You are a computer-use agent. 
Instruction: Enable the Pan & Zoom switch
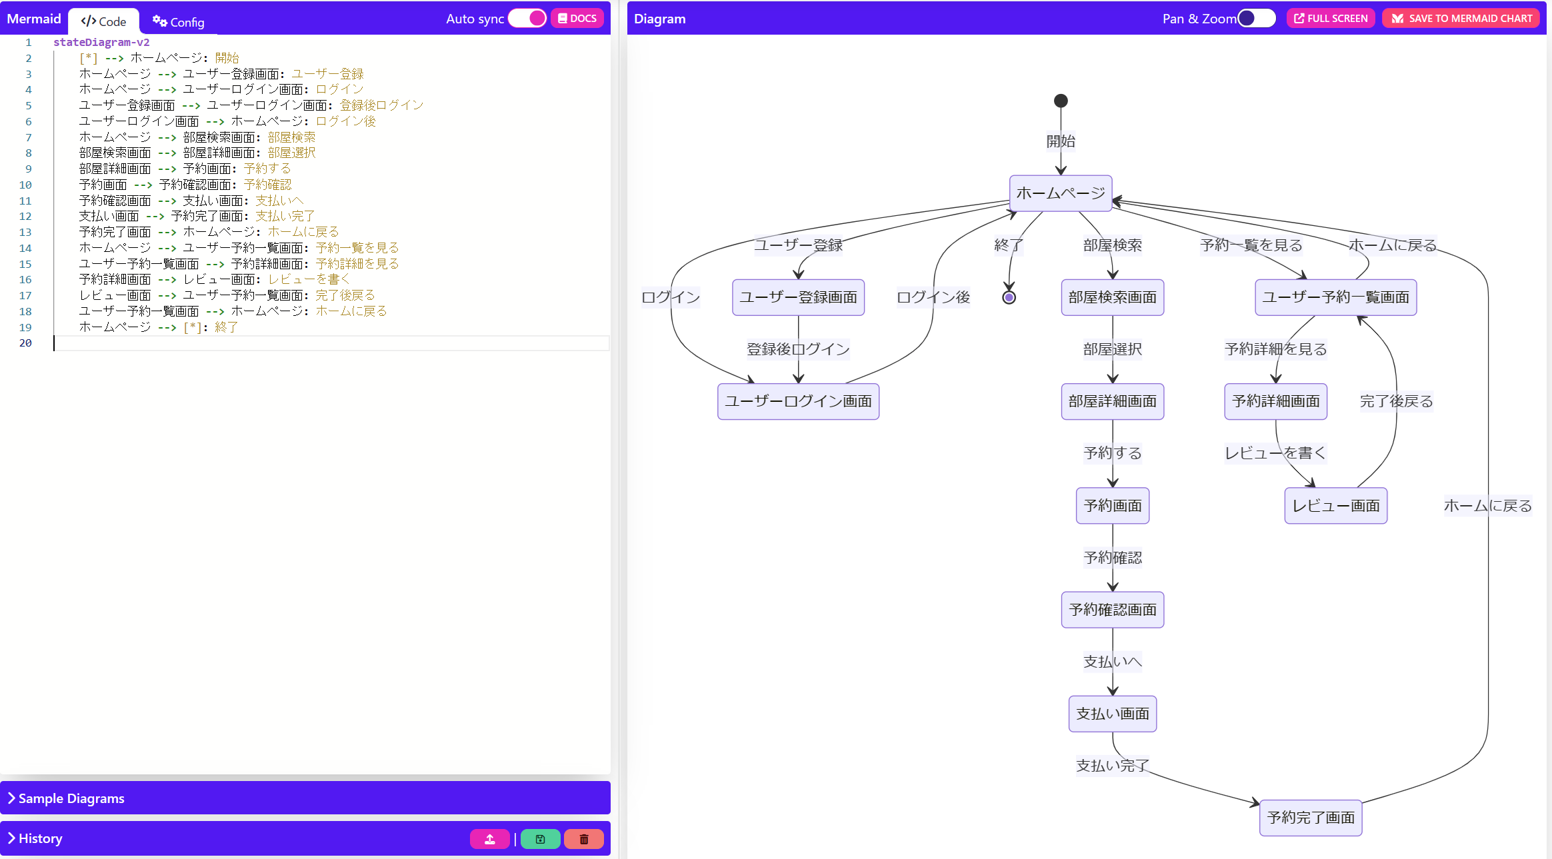[x=1256, y=19]
